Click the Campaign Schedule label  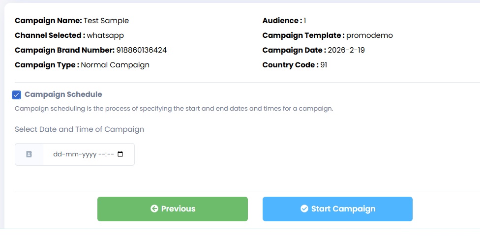(x=63, y=94)
